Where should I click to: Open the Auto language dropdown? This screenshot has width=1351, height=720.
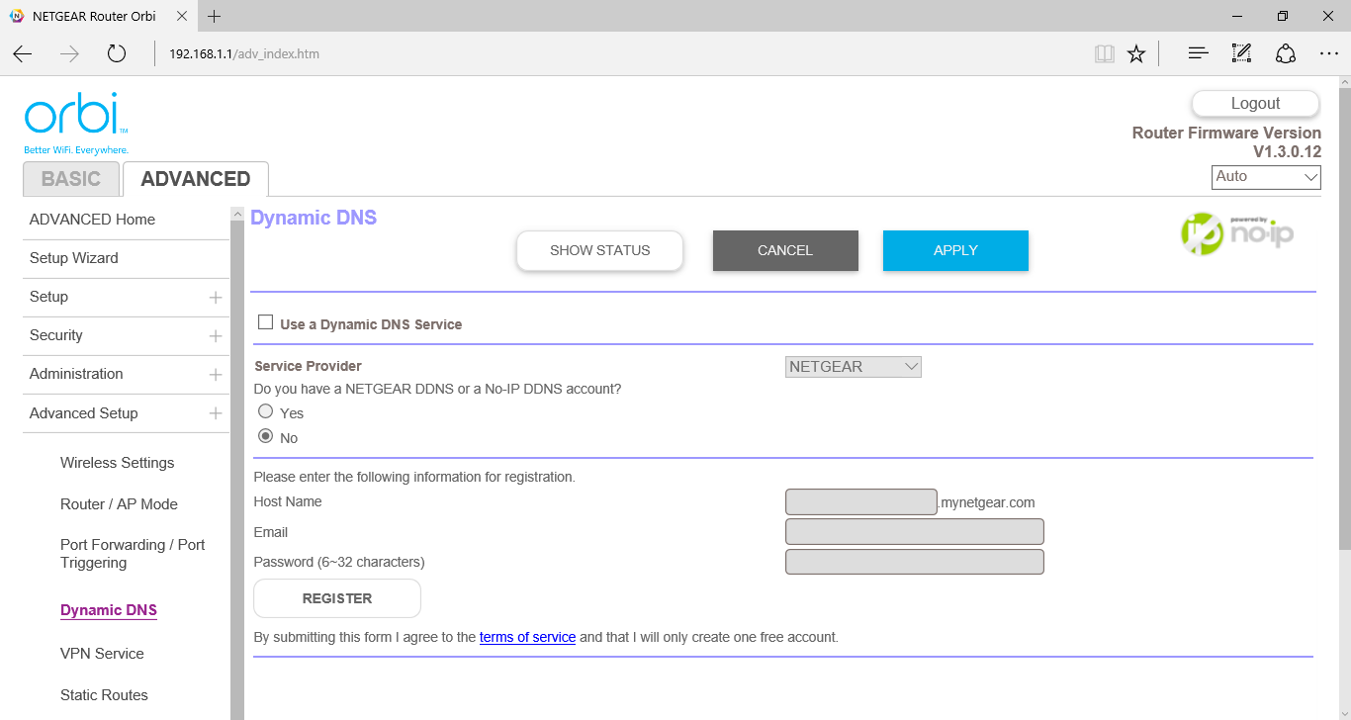pyautogui.click(x=1266, y=177)
